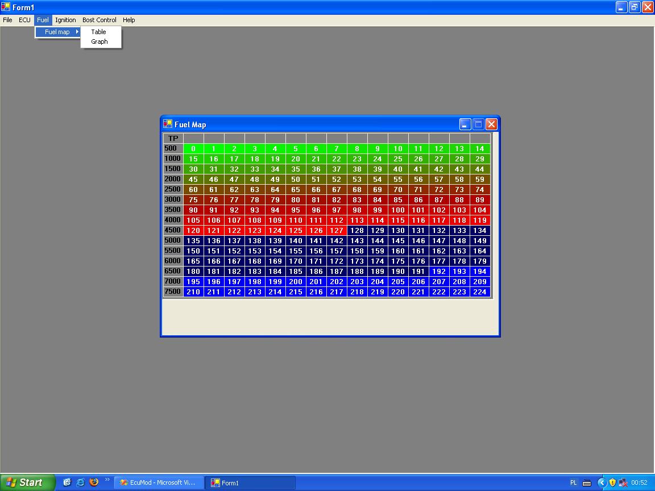This screenshot has width=655, height=491.
Task: Expand the quick launch overflow chevron
Action: pyautogui.click(x=107, y=480)
